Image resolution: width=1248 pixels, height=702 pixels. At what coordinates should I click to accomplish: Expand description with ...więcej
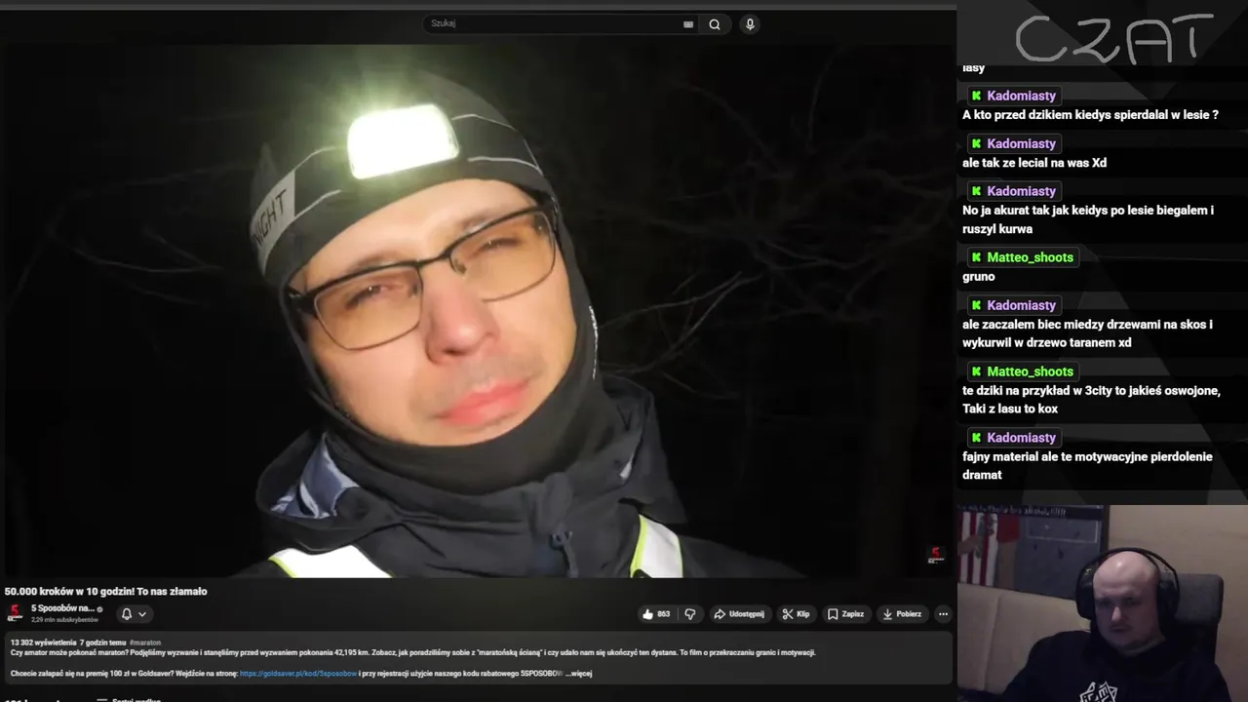coord(579,673)
